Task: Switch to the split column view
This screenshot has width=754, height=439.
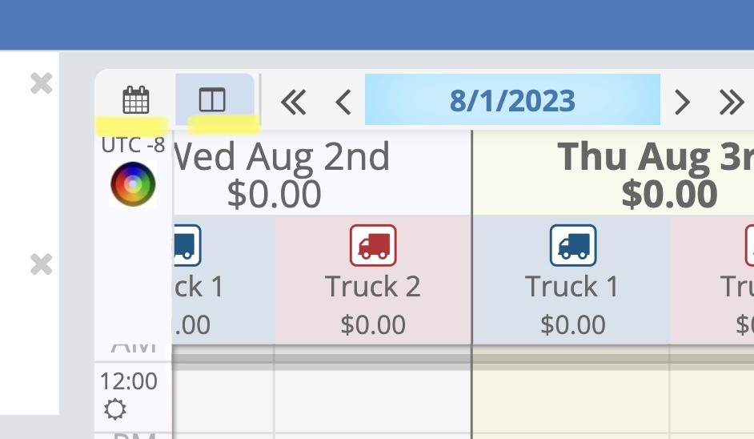Action: pyautogui.click(x=213, y=100)
